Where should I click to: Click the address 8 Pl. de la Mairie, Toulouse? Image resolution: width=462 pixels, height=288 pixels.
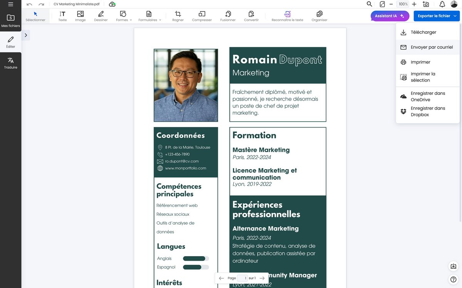point(187,147)
